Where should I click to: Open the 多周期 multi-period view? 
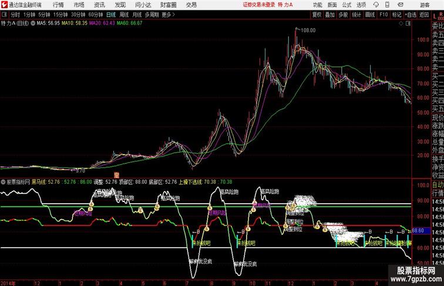(x=152, y=15)
